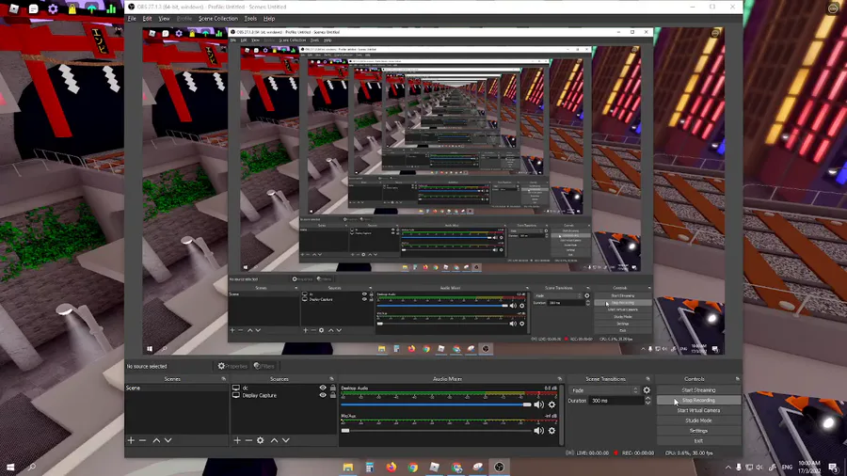
Task: Open the Fade transition dropdown
Action: click(604, 390)
